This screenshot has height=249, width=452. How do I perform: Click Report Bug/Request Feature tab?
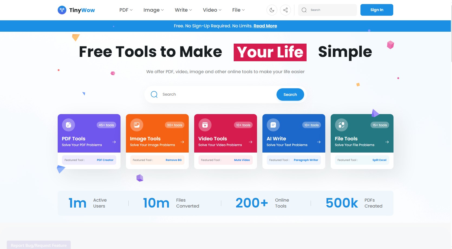(39, 245)
